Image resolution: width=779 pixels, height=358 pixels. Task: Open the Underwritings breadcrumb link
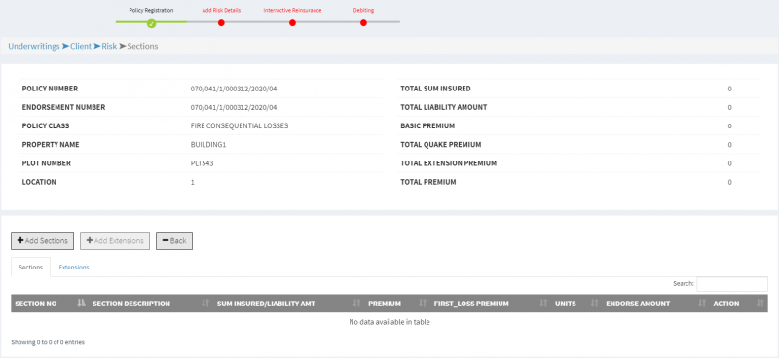coord(34,46)
